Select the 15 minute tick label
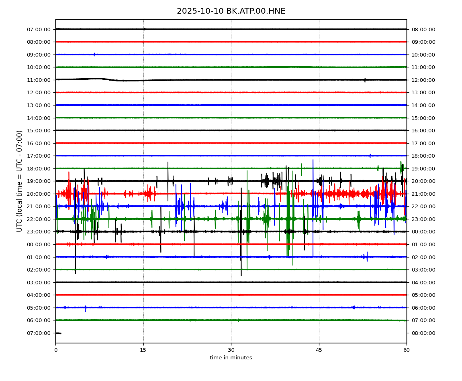Viewport: 462px width, 381px height. pyautogui.click(x=143, y=350)
